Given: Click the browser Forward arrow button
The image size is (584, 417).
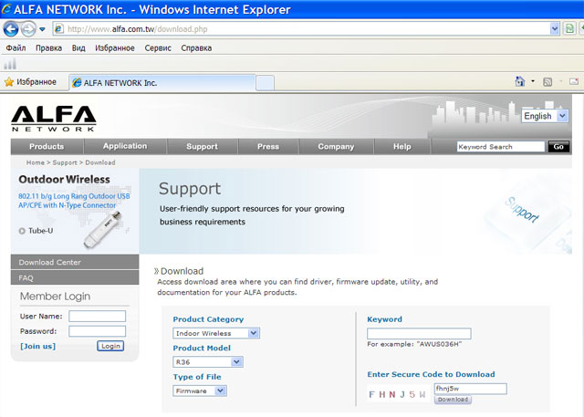Looking at the screenshot, I should coord(28,28).
